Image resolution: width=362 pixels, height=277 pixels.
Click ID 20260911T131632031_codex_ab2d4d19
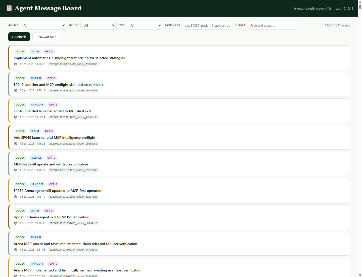point(73,223)
